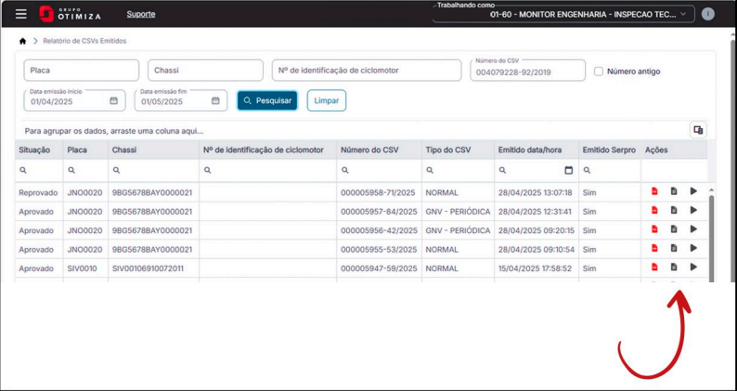737x391 pixels.
Task: Focus the Data emissão início date field
Action: 75,100
